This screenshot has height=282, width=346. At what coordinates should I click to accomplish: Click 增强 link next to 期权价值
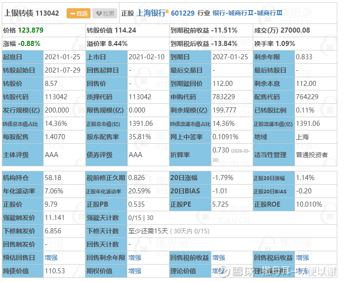tap(135, 271)
